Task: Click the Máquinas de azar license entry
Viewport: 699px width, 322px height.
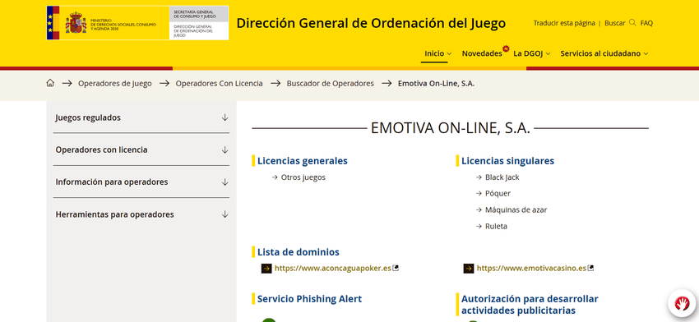Action: tap(516, 209)
